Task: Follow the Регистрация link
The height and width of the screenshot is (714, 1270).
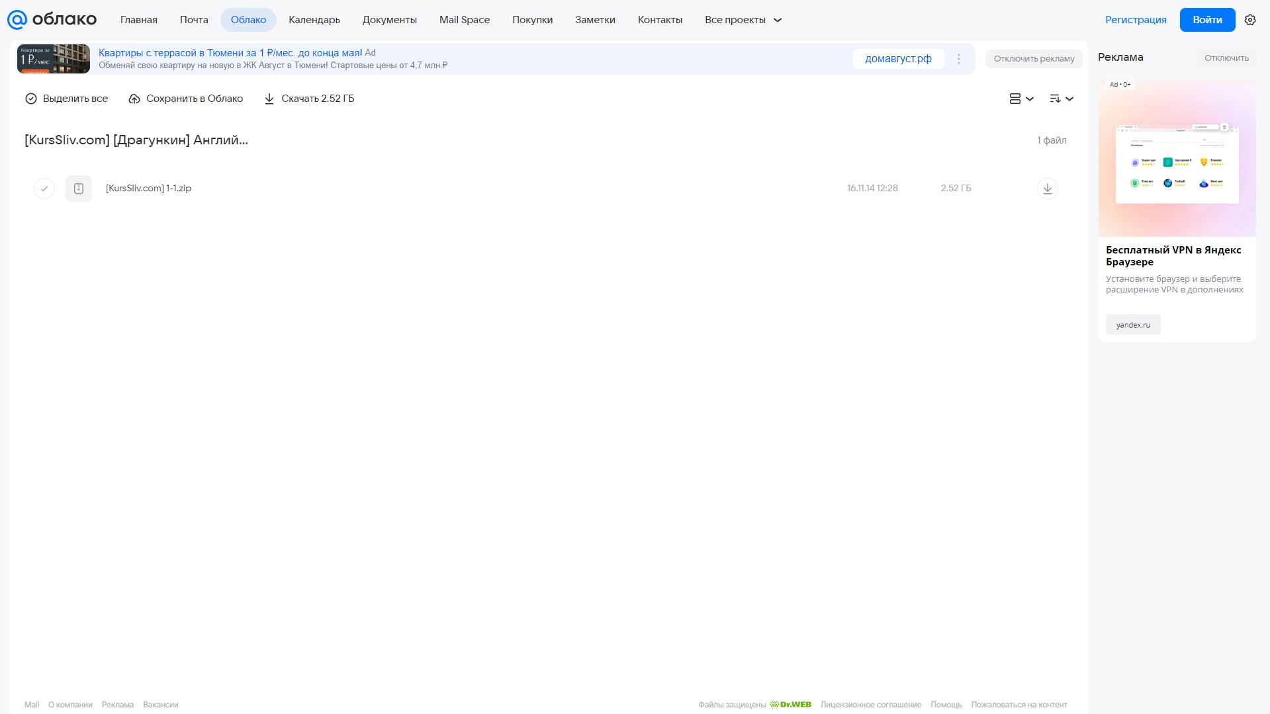Action: 1136,20
